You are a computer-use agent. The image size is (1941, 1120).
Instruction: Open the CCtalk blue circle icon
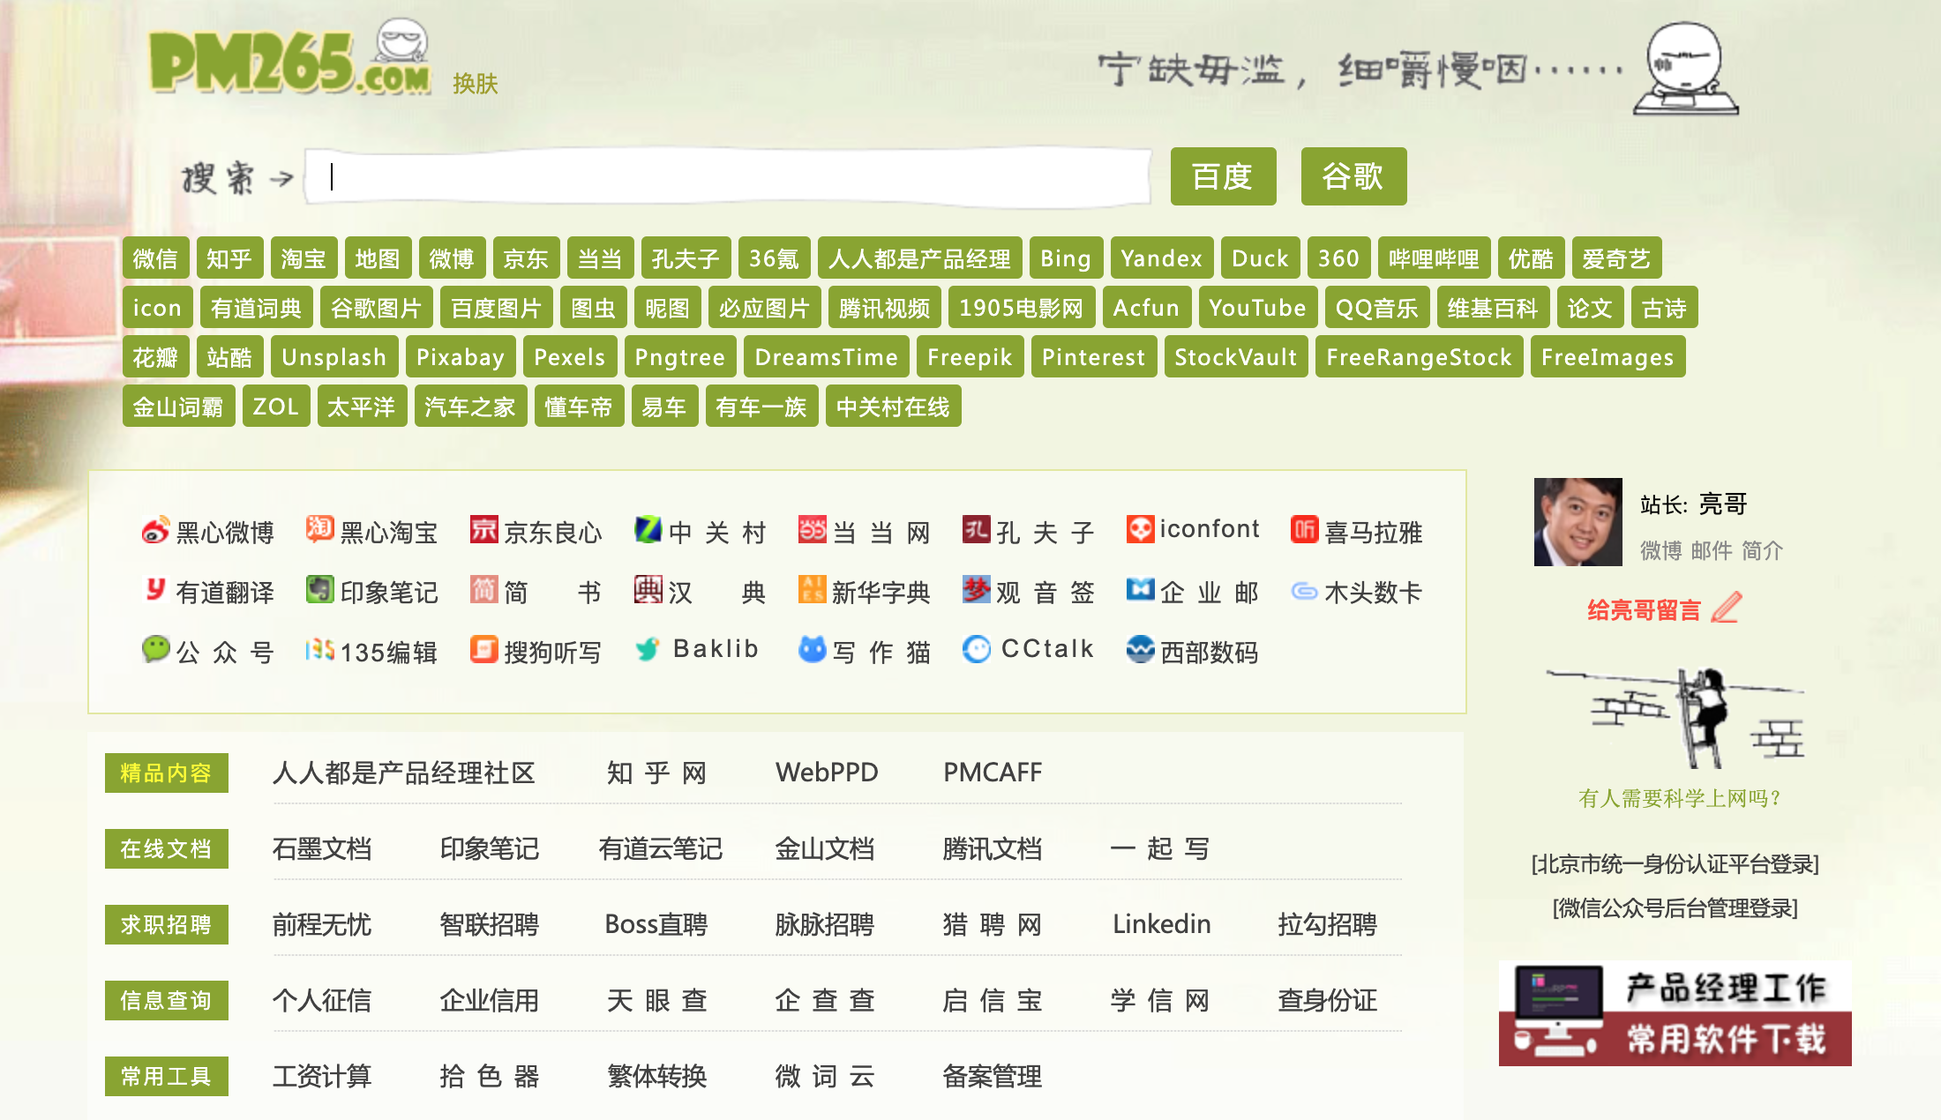(x=976, y=649)
